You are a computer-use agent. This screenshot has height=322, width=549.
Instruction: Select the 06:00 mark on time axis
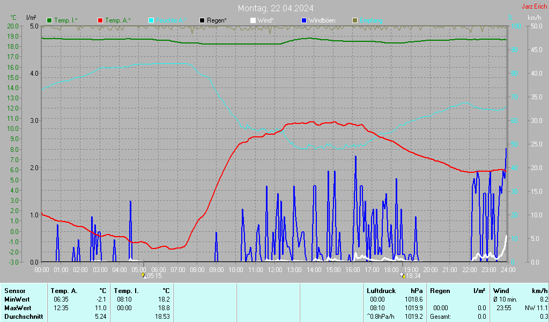click(x=158, y=269)
